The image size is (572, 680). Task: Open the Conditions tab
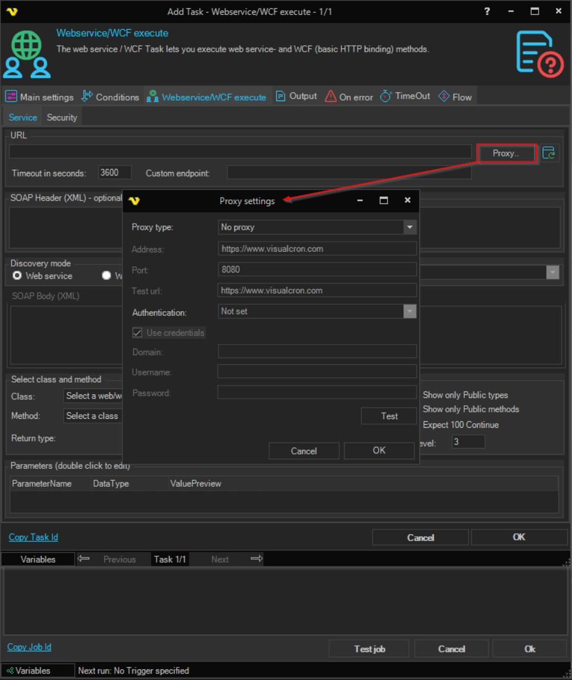coord(110,97)
